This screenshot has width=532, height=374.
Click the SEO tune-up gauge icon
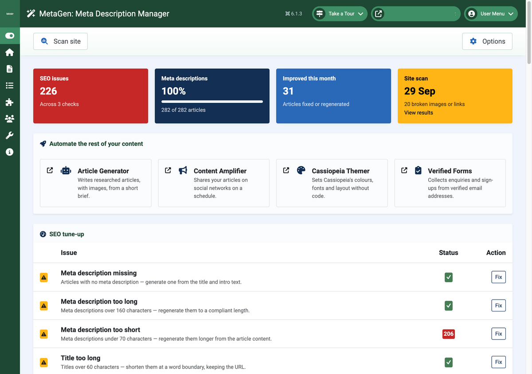click(43, 234)
